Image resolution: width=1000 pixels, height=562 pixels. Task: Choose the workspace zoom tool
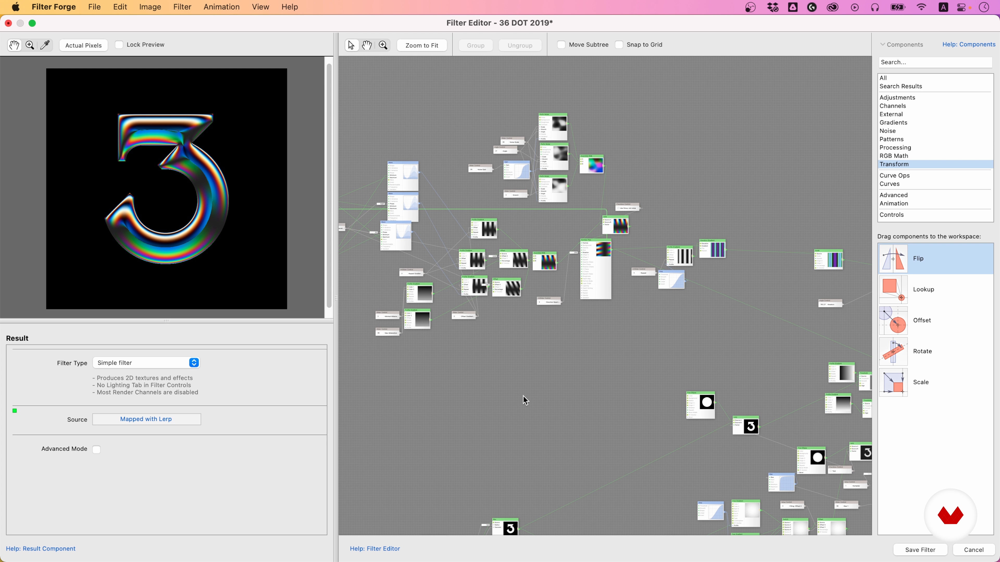383,45
